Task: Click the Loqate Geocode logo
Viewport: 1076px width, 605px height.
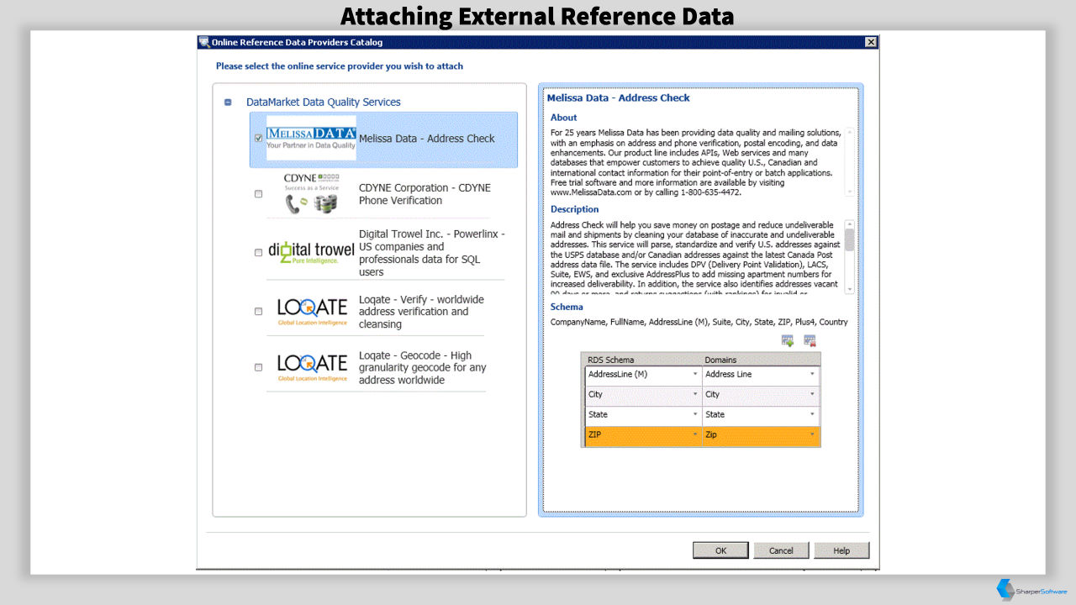Action: (312, 367)
